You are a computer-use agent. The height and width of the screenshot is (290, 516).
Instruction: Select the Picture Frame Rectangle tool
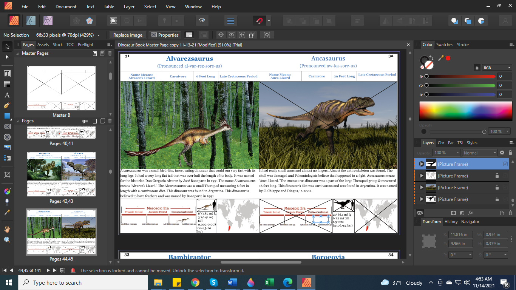(7, 127)
